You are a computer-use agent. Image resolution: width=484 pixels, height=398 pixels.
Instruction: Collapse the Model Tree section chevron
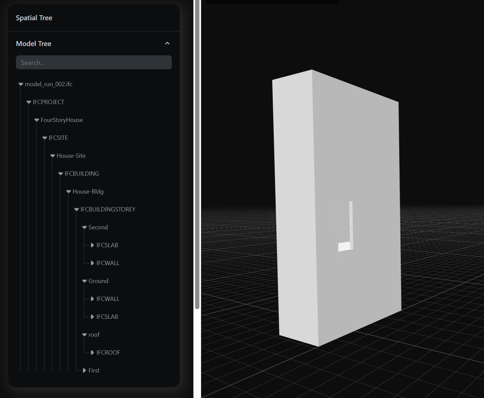coord(167,43)
